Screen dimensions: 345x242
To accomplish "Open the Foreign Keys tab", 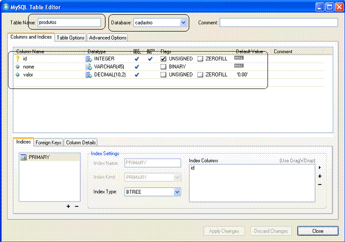I will point(48,142).
